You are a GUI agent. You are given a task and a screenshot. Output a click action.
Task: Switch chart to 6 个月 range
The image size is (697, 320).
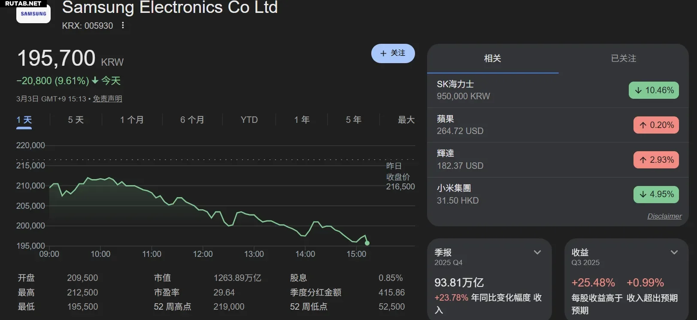click(x=192, y=120)
